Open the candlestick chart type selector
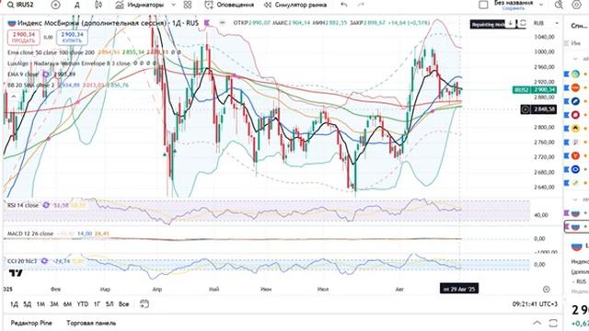Viewport: 589px width, 331px height. 98,5
